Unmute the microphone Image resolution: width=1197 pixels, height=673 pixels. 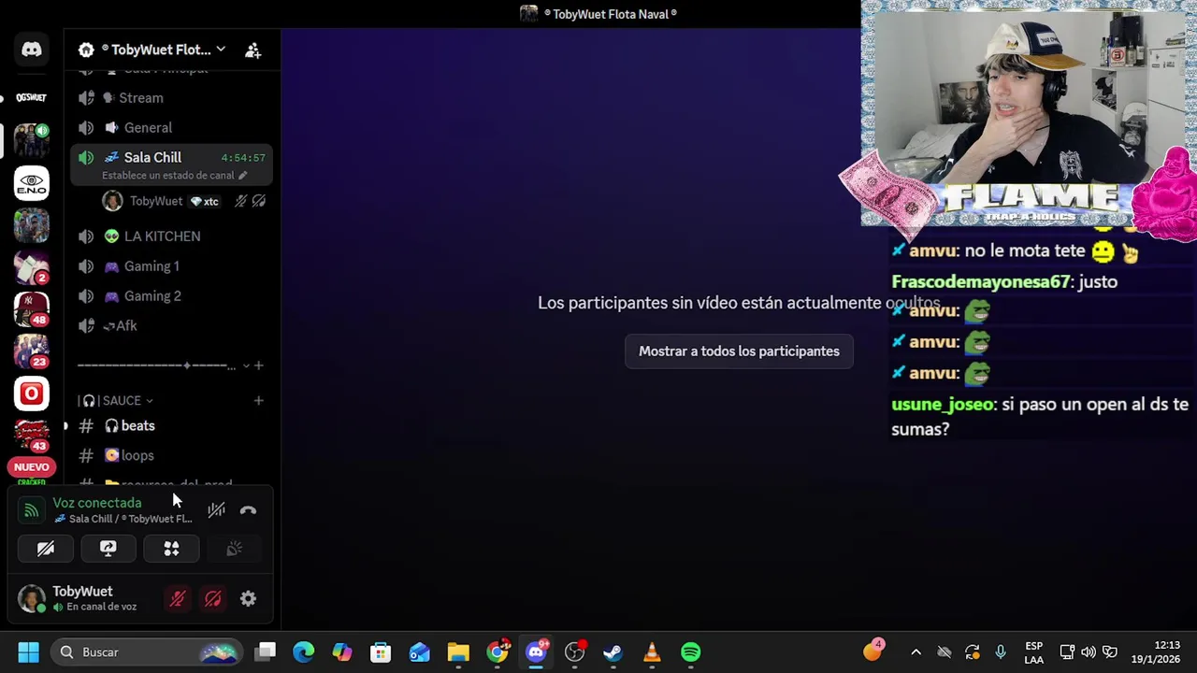[178, 599]
